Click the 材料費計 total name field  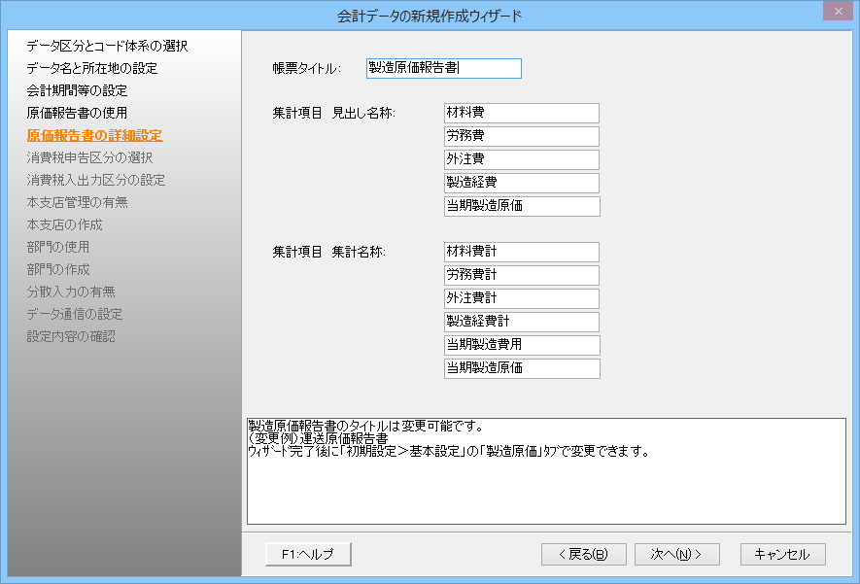521,252
